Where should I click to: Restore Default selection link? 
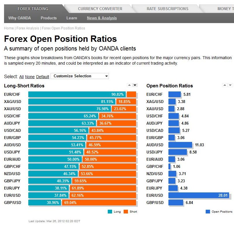click(x=42, y=77)
